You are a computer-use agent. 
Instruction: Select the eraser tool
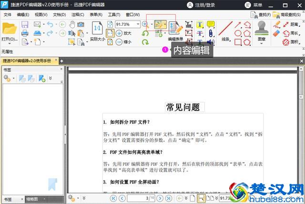tap(276, 33)
